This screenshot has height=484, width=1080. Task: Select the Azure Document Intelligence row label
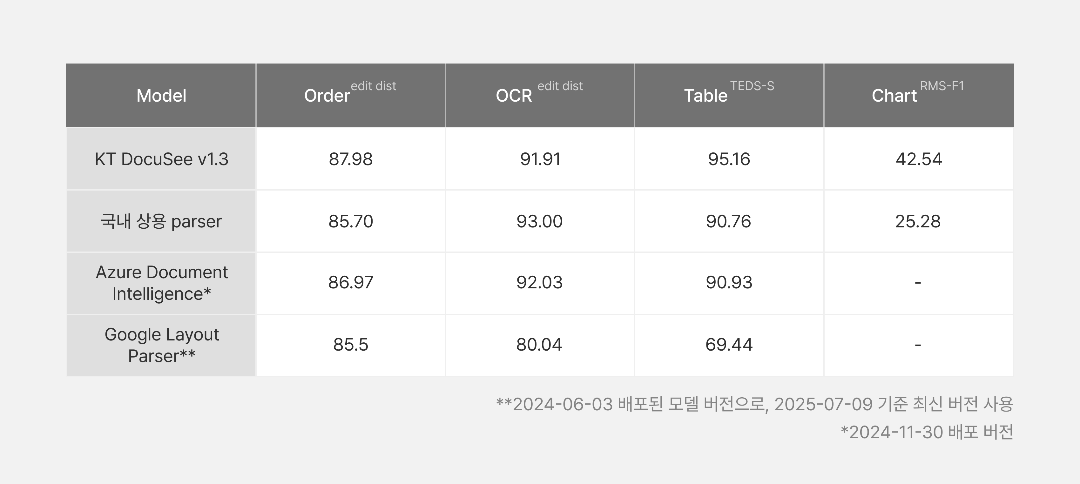[161, 283]
